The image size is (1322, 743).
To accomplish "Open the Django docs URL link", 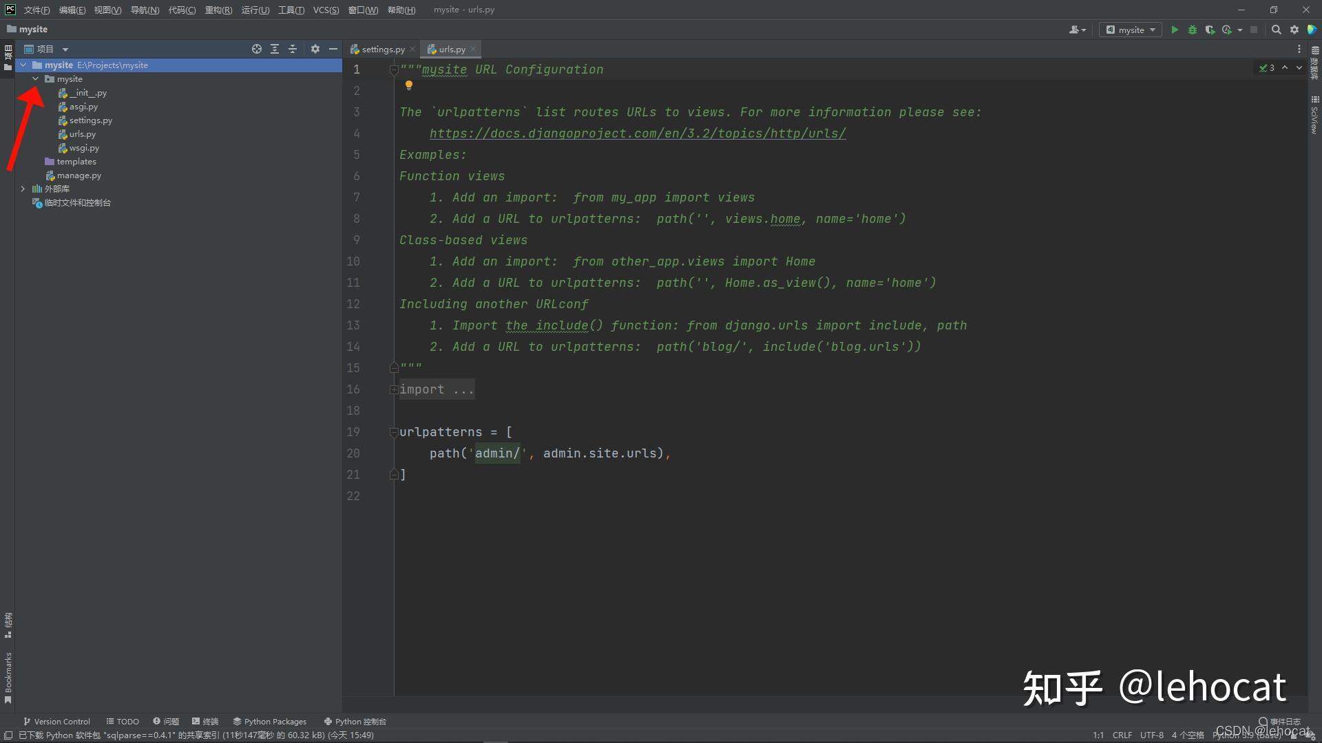I will coord(638,133).
